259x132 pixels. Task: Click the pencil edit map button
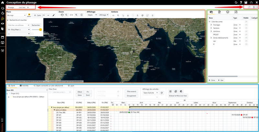click(53, 15)
